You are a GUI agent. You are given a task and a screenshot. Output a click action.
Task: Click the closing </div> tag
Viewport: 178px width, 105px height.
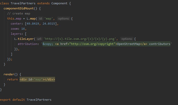point(50,79)
